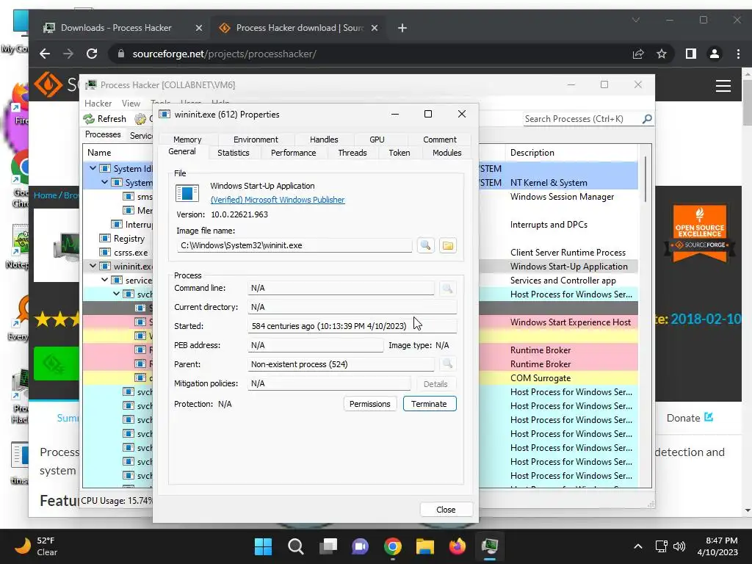Open the Threads tab
The image size is (752, 564).
352,153
